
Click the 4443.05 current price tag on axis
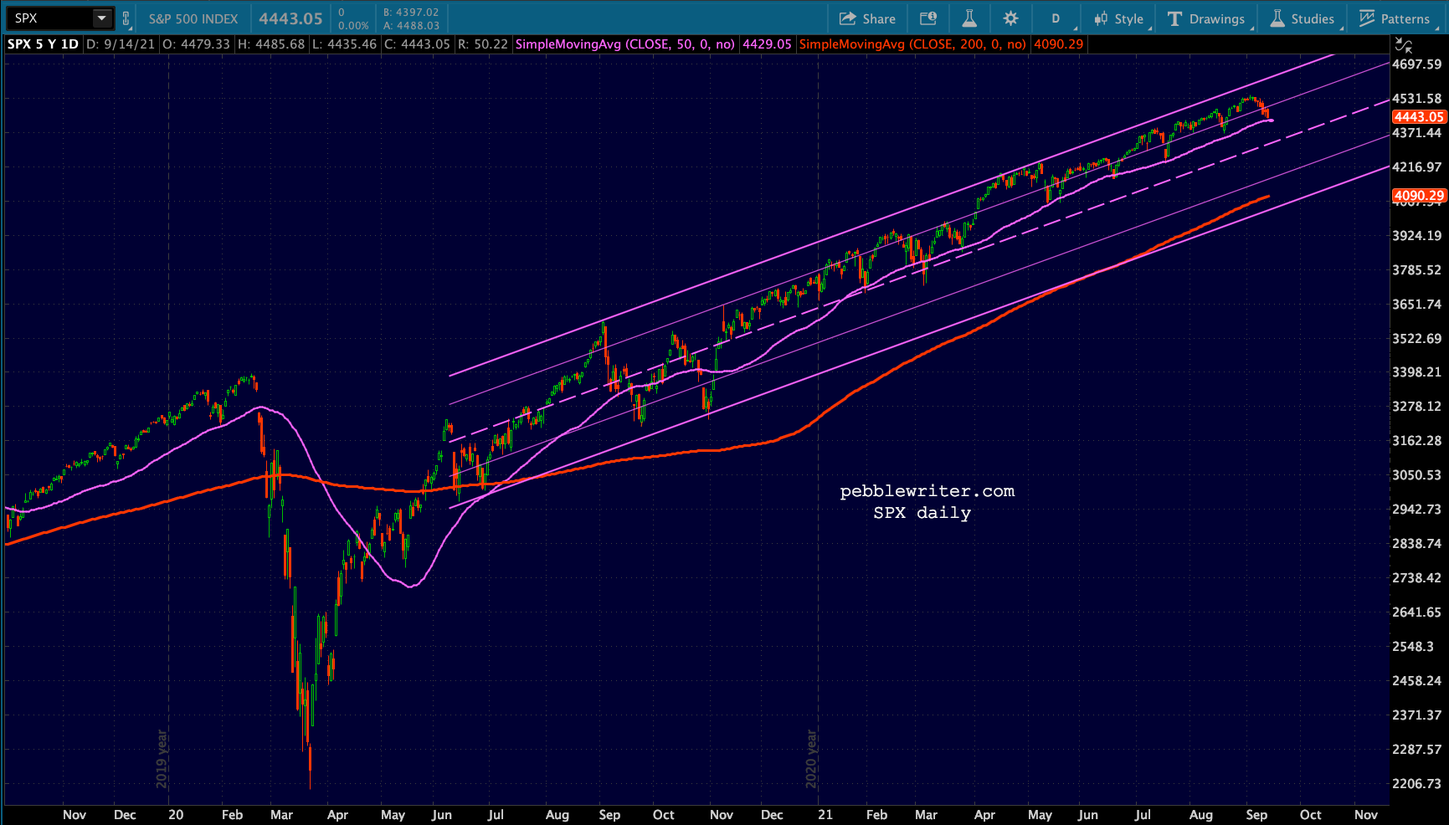point(1418,117)
